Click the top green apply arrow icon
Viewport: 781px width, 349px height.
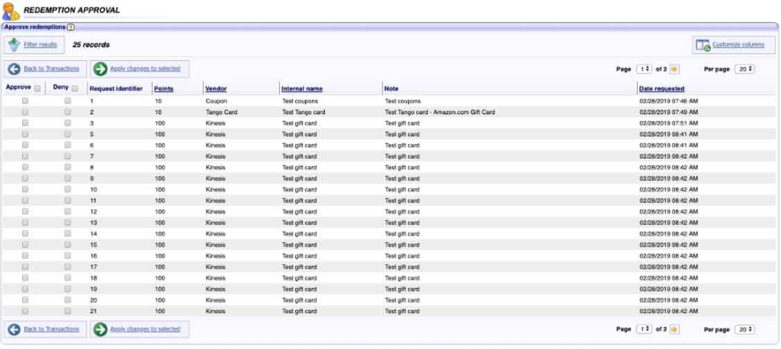tap(100, 69)
